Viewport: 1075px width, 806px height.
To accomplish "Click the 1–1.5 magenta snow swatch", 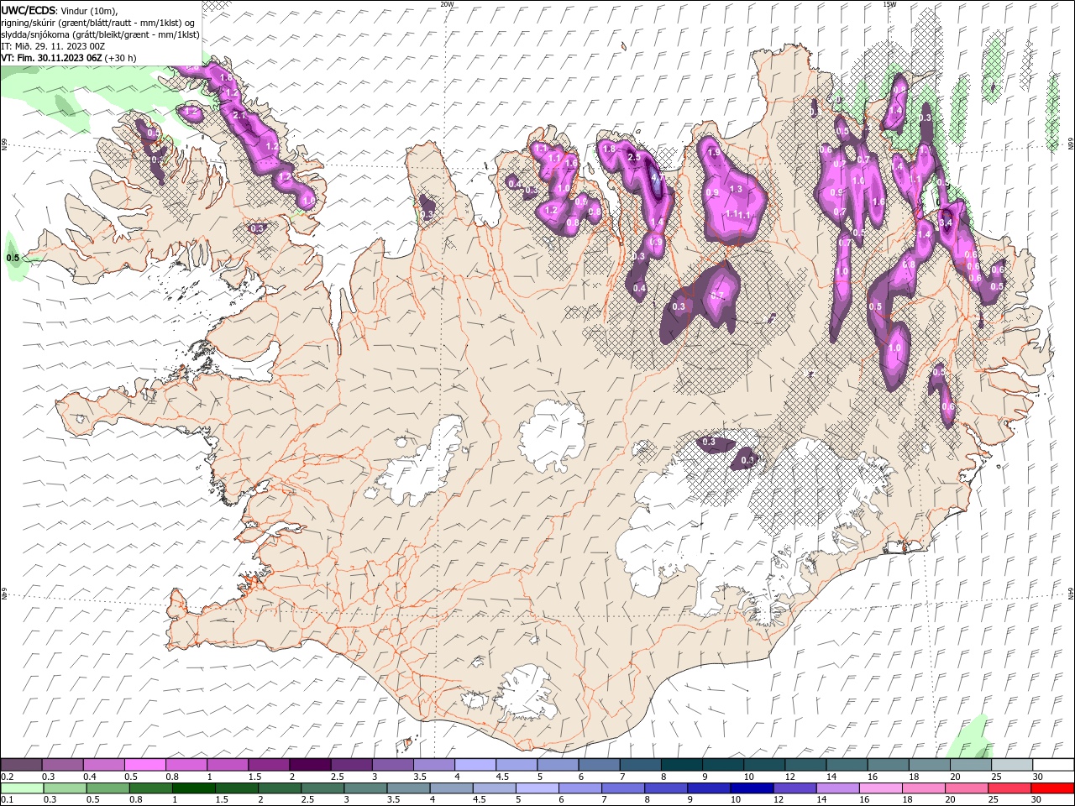I will [x=227, y=765].
